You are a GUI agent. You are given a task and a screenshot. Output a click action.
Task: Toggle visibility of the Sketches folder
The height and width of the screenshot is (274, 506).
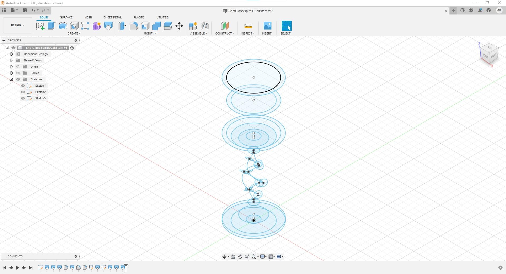tap(18, 79)
